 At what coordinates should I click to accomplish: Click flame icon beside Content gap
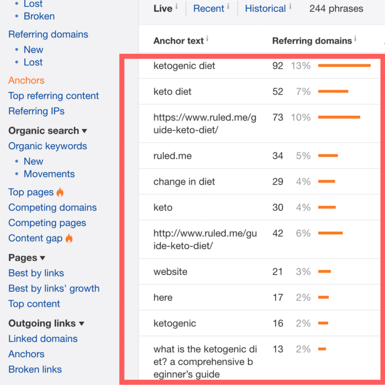[69, 238]
